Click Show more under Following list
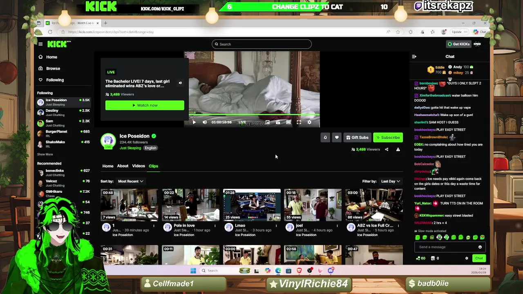This screenshot has height=294, width=523. (45, 154)
